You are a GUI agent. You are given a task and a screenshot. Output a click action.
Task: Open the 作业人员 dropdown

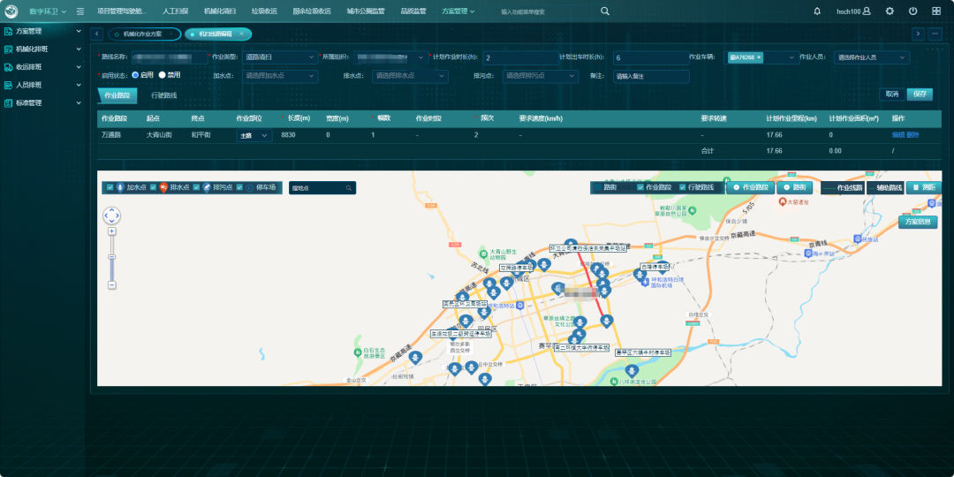click(872, 57)
